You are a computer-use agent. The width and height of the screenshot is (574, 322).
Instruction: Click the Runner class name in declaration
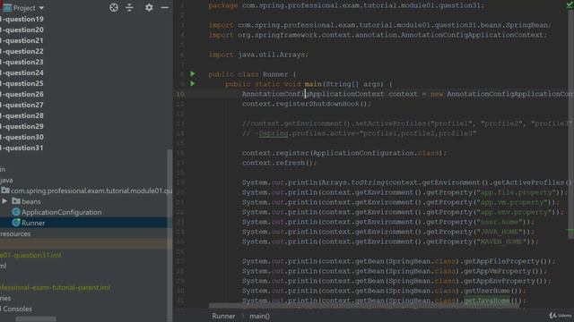point(275,74)
